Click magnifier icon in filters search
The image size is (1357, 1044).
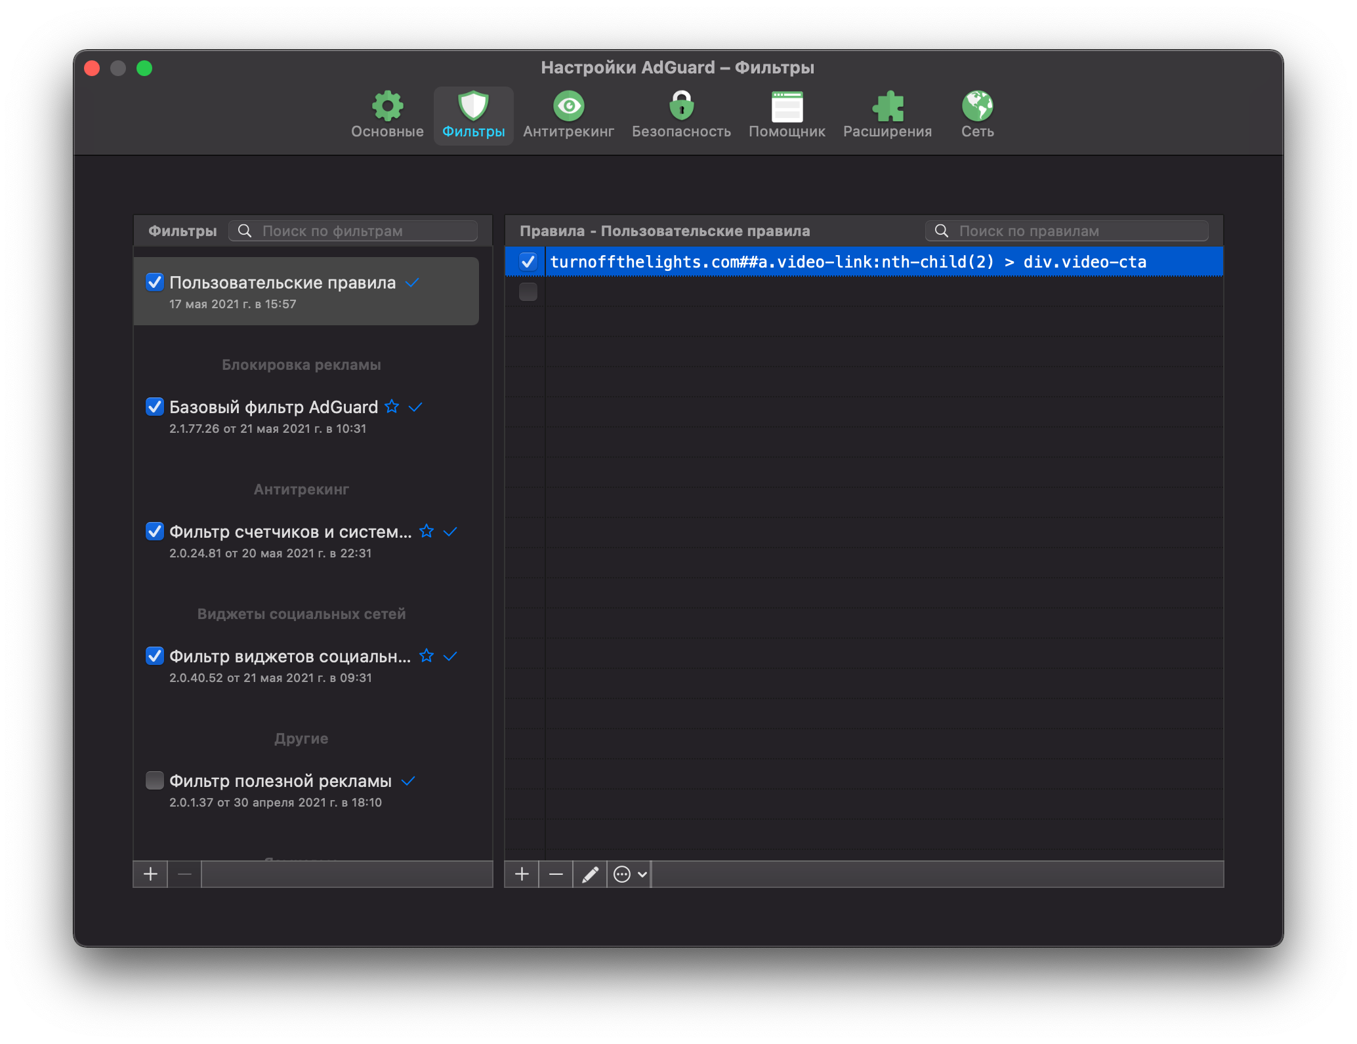click(245, 231)
